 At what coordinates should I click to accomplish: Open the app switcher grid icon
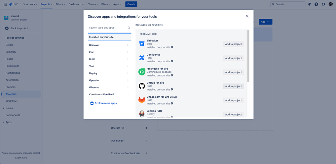pyautogui.click(x=5, y=4)
